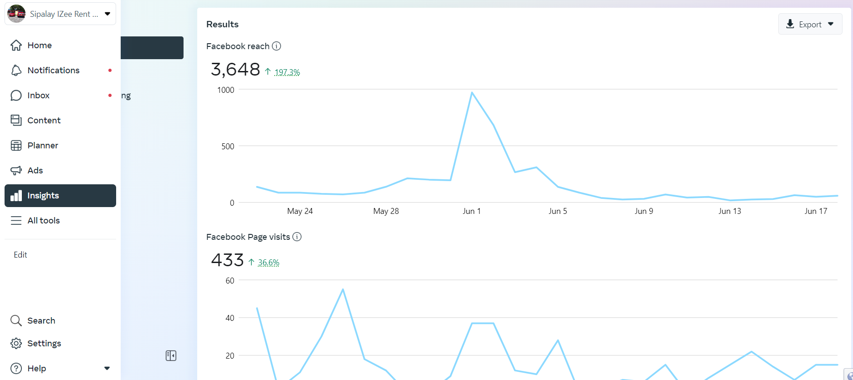Select the Insights menu label
The width and height of the screenshot is (853, 380).
coord(43,195)
